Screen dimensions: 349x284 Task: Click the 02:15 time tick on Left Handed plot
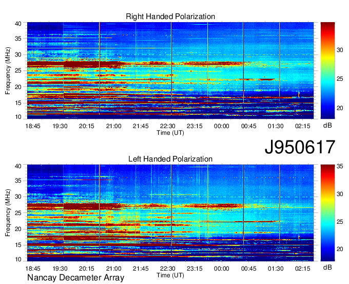click(303, 269)
